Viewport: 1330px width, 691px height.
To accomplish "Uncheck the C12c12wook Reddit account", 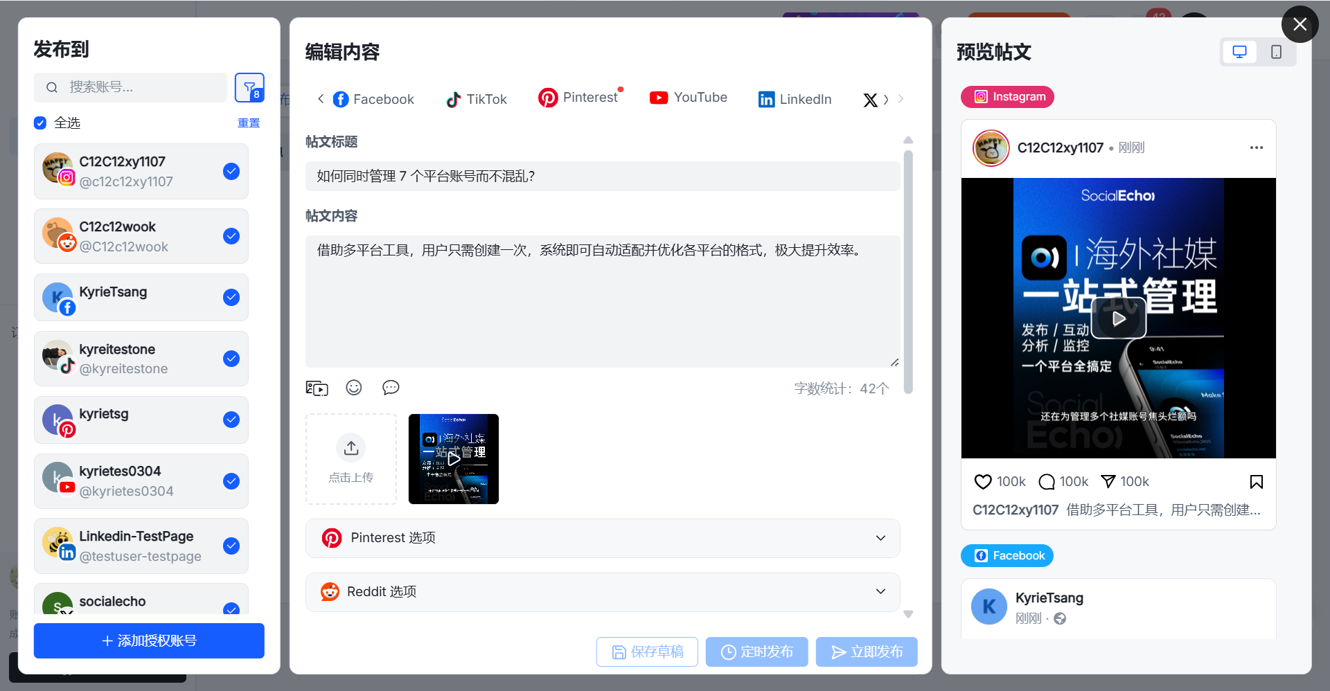I will [231, 236].
